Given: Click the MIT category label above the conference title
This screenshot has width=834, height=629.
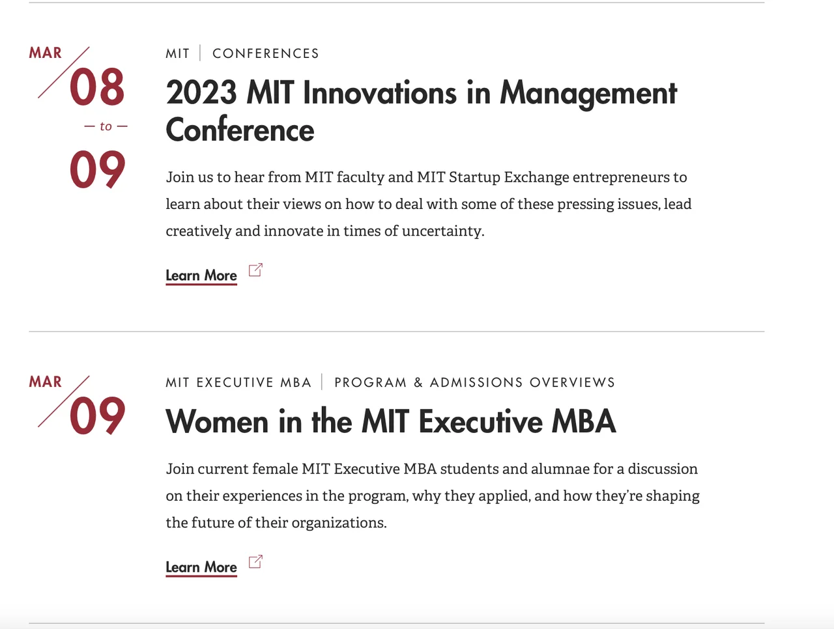Looking at the screenshot, I should point(177,53).
